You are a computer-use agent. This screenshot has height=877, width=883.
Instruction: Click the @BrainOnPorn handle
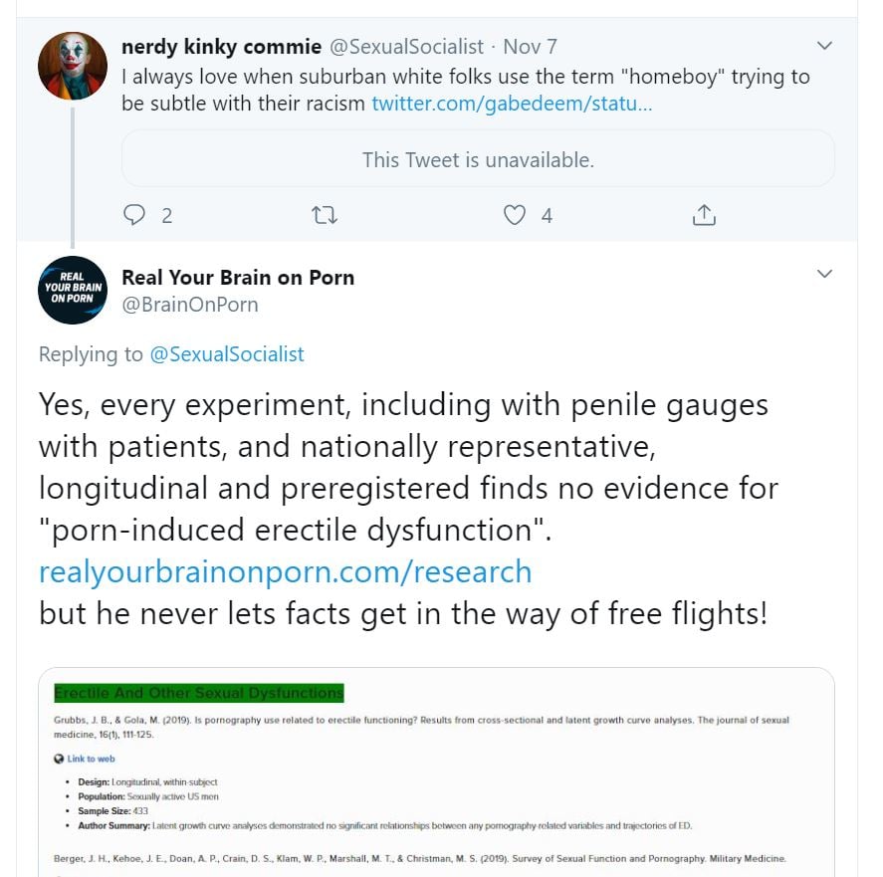189,305
